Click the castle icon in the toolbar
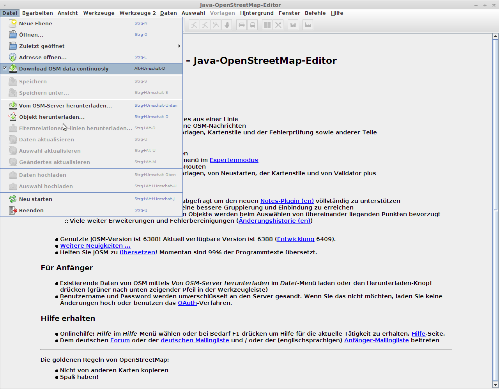The width and height of the screenshot is (499, 389). coord(293,25)
